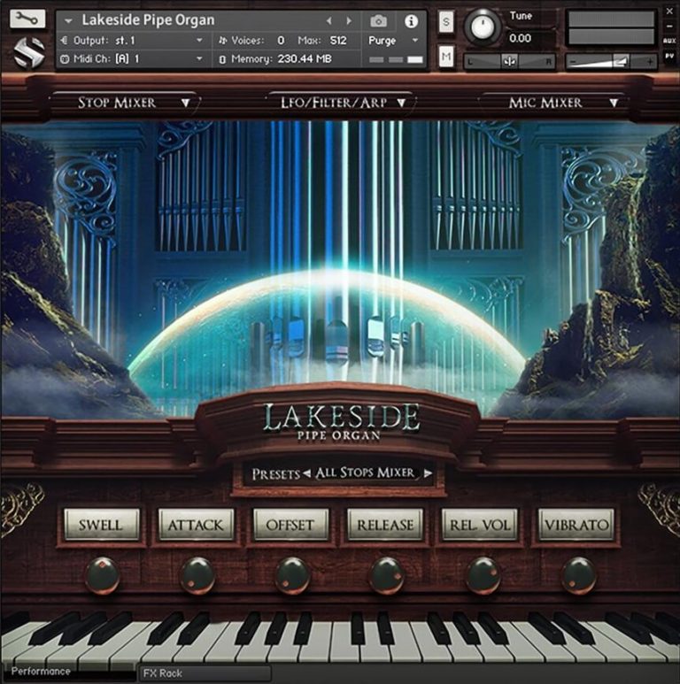The height and width of the screenshot is (684, 680).
Task: Select the next preset arrow after All Stops Mixer
Action: 428,473
